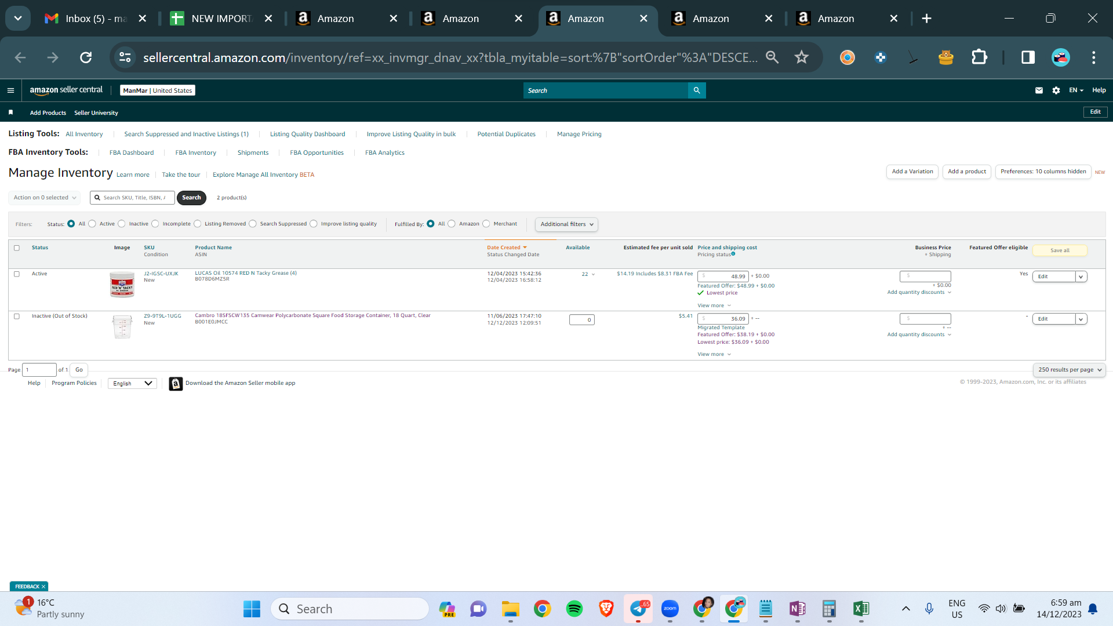Open the Listing Quality Dashboard link
The height and width of the screenshot is (626, 1113).
(x=308, y=134)
